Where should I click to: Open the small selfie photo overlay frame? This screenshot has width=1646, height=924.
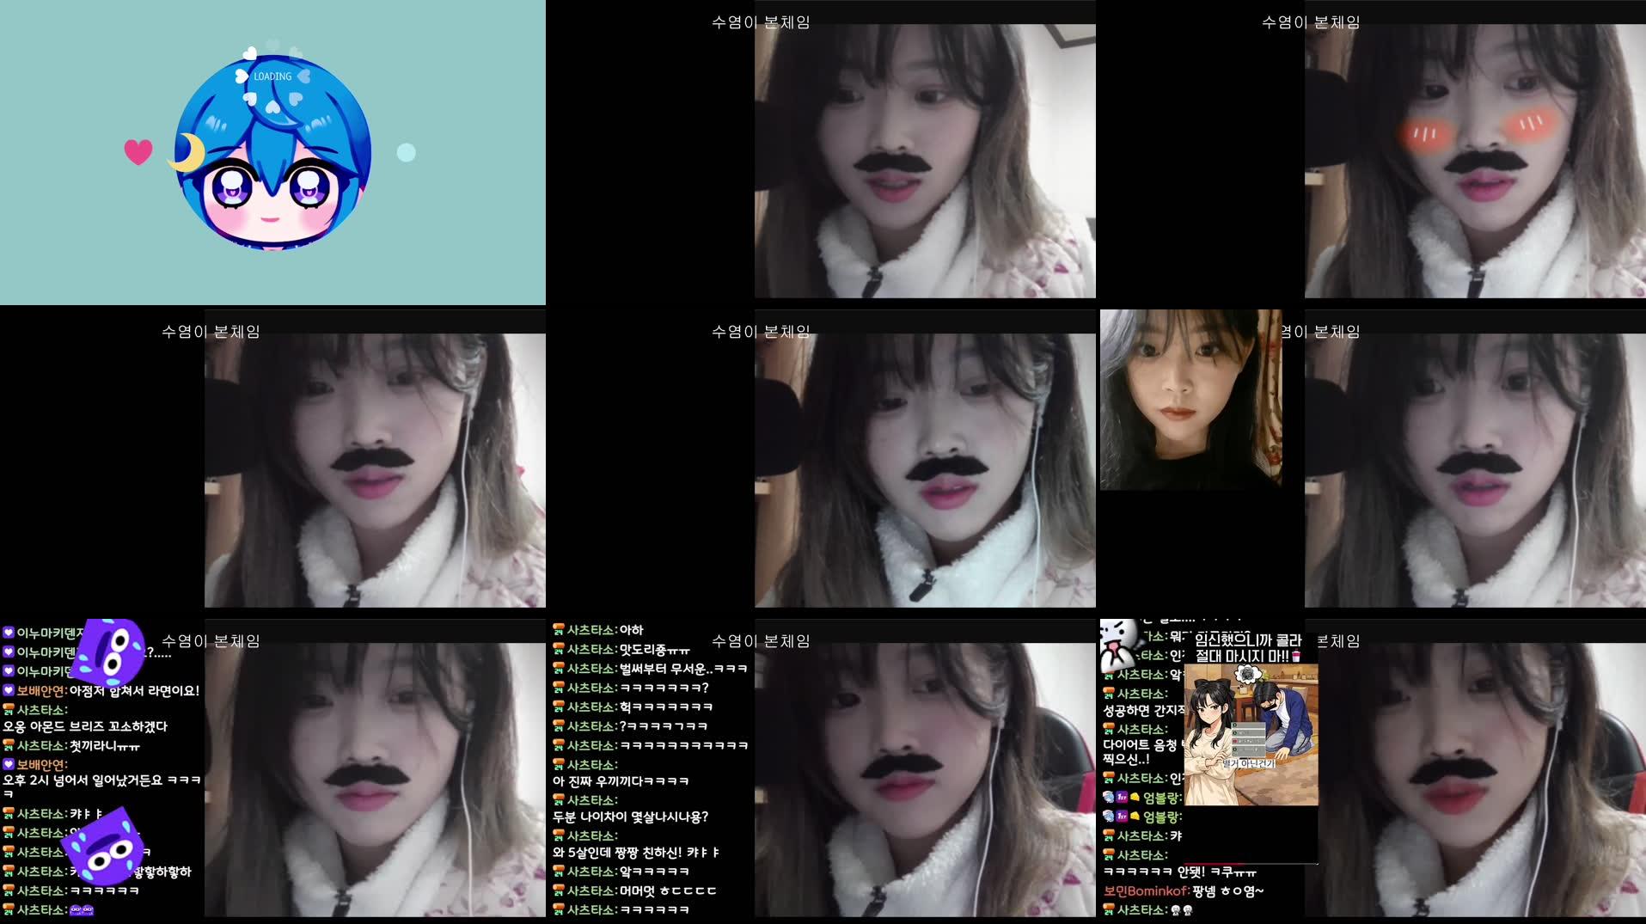coord(1190,400)
